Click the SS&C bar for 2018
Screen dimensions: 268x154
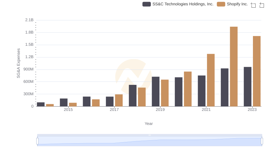(133, 96)
